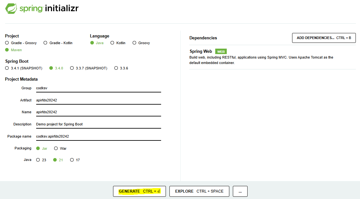The height and width of the screenshot is (199, 360).
Task: Click the EXPLORE button
Action: click(199, 191)
